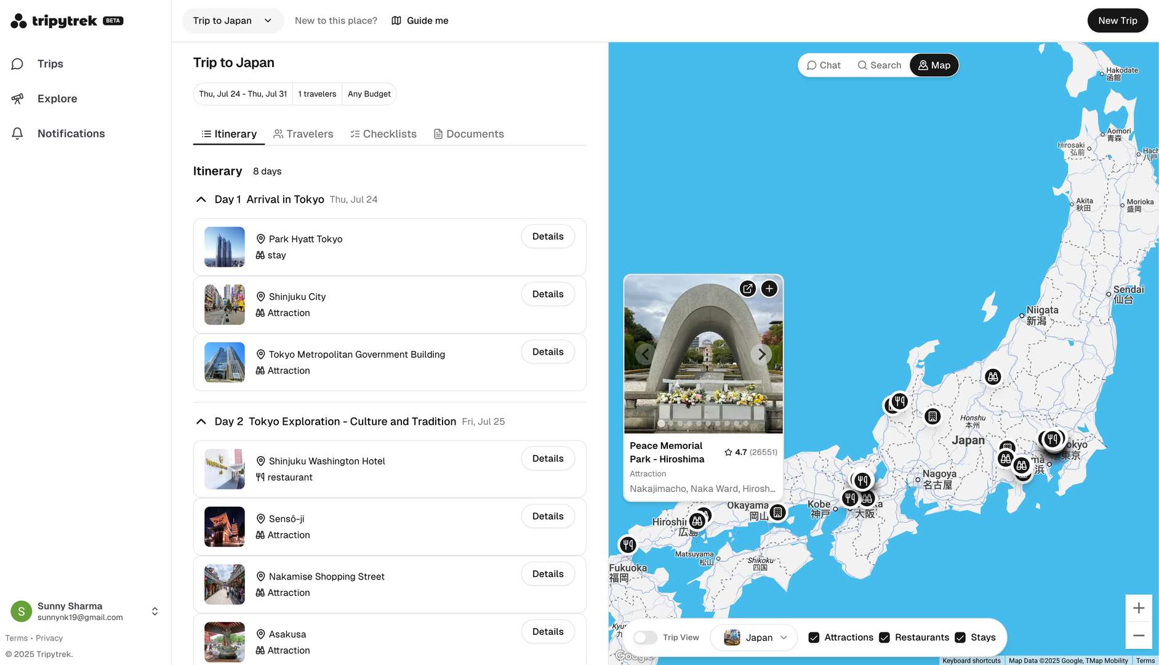
Task: Toggle the Trip View switch
Action: [x=646, y=637]
